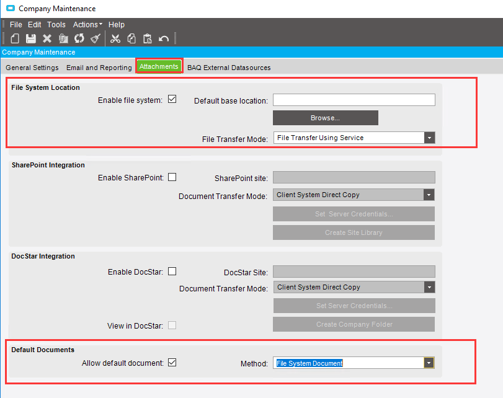This screenshot has height=398, width=503.
Task: Click the Default base location field
Action: 354,100
